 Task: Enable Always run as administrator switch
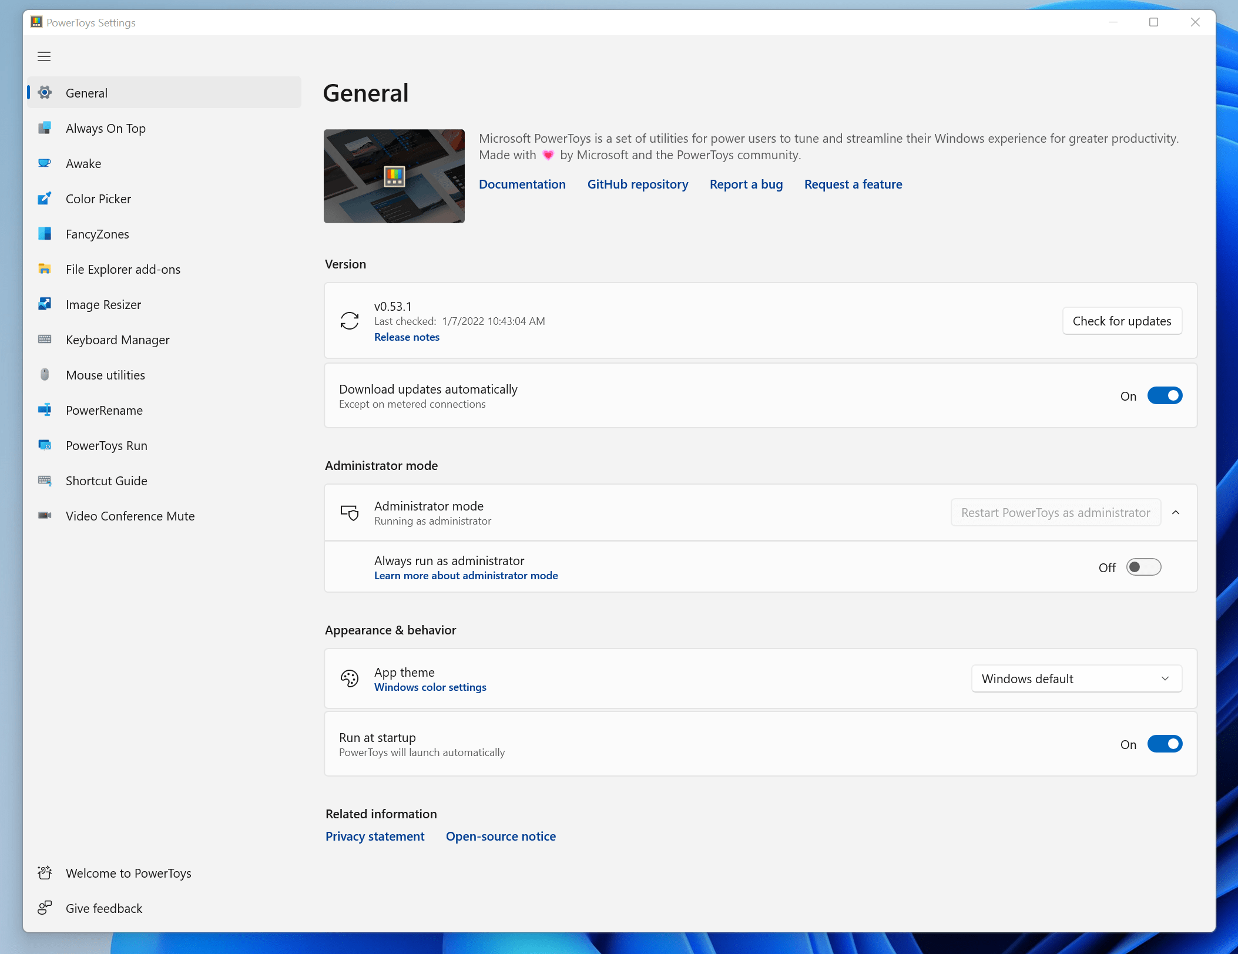1143,567
